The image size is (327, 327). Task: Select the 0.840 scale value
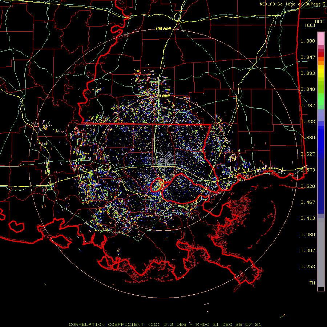click(x=308, y=89)
